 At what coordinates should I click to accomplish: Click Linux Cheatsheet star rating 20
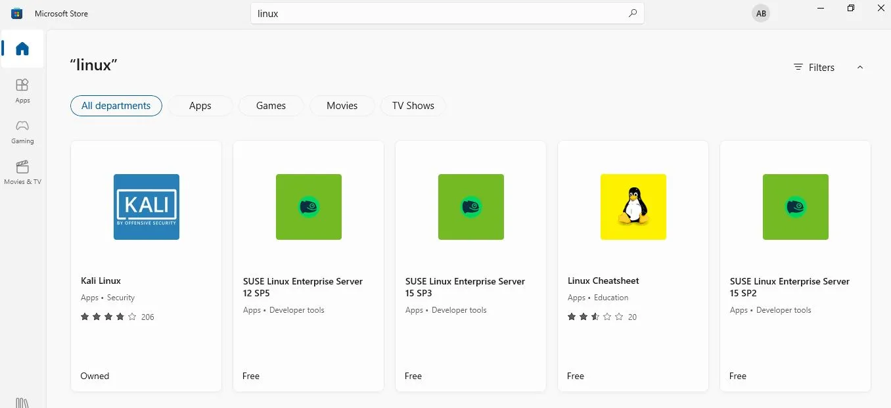[603, 317]
